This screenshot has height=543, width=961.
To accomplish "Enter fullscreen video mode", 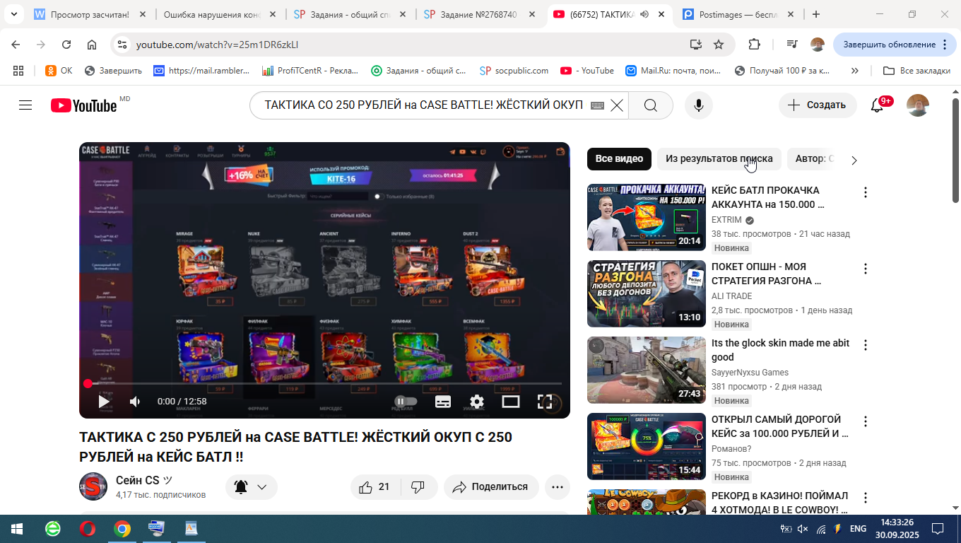I will 545,402.
